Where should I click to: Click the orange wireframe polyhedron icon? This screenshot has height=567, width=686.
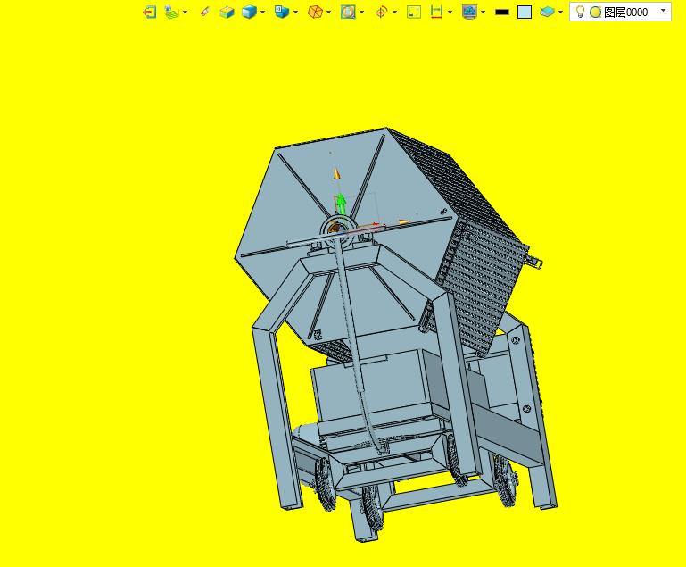pyautogui.click(x=315, y=12)
